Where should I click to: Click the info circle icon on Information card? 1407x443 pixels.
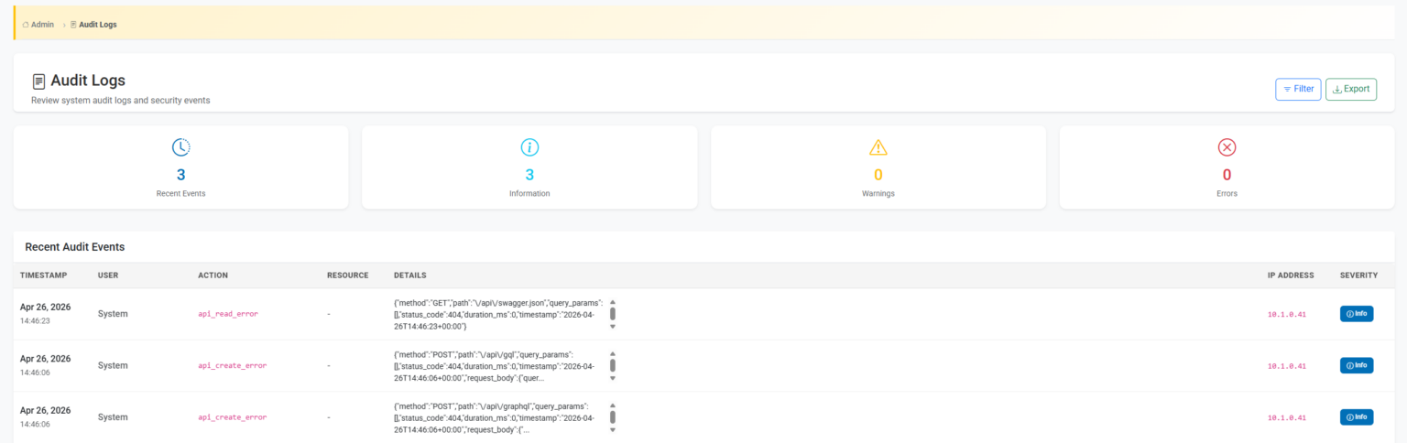(x=529, y=146)
